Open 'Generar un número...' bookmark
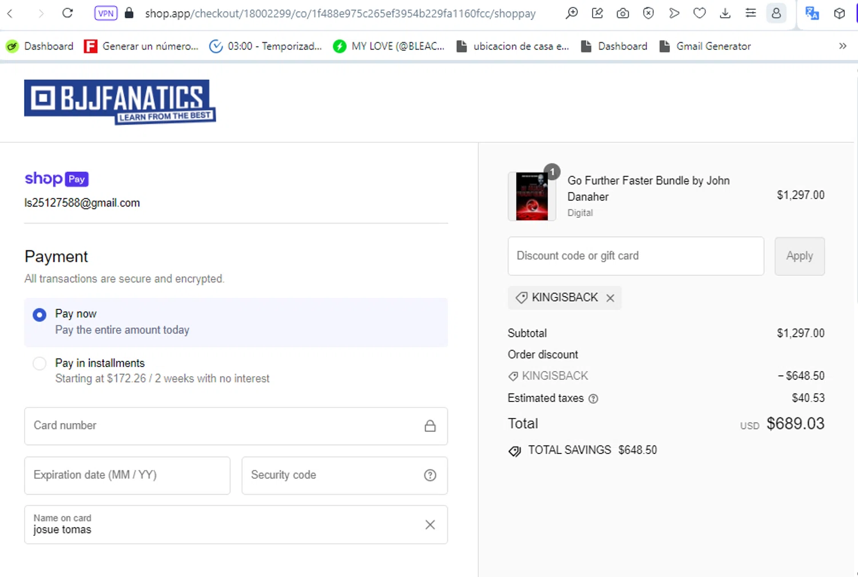Viewport: 858px width, 577px height. 141,46
